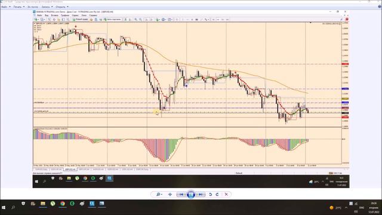The image size is (382, 215).
Task: Expand the Запись dropdown menu
Action: [47, 7]
